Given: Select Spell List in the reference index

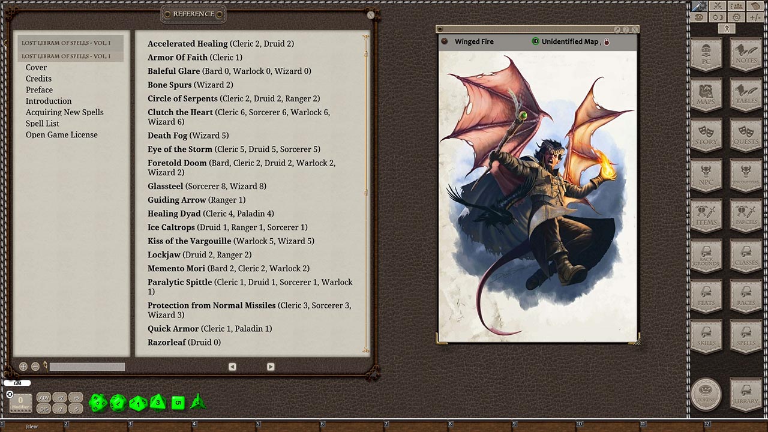Looking at the screenshot, I should (42, 124).
